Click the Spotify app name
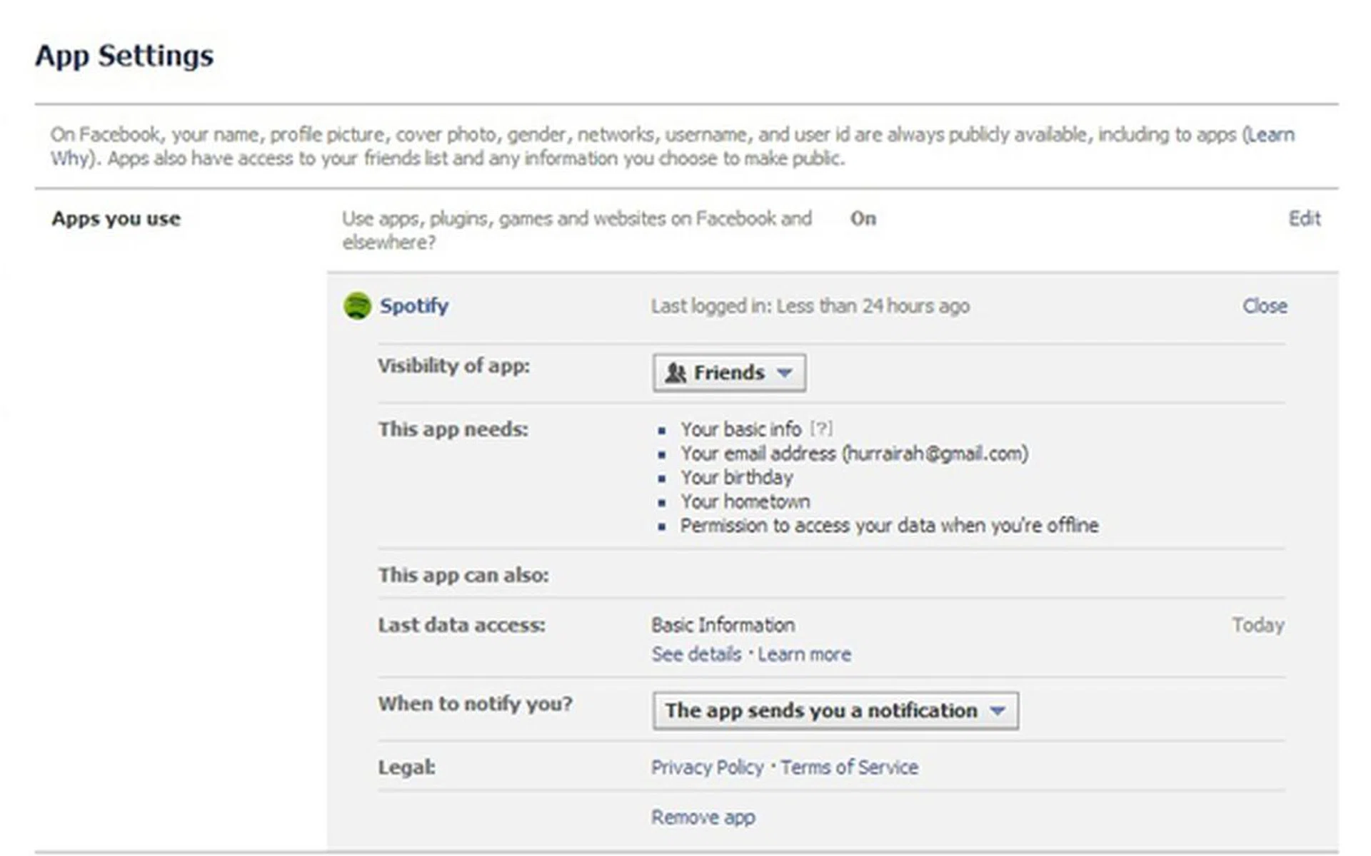 [414, 306]
